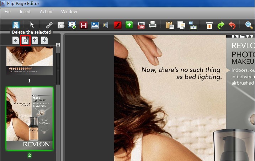Add sound with the speaker icon
This screenshot has width=255, height=161.
[106, 25]
